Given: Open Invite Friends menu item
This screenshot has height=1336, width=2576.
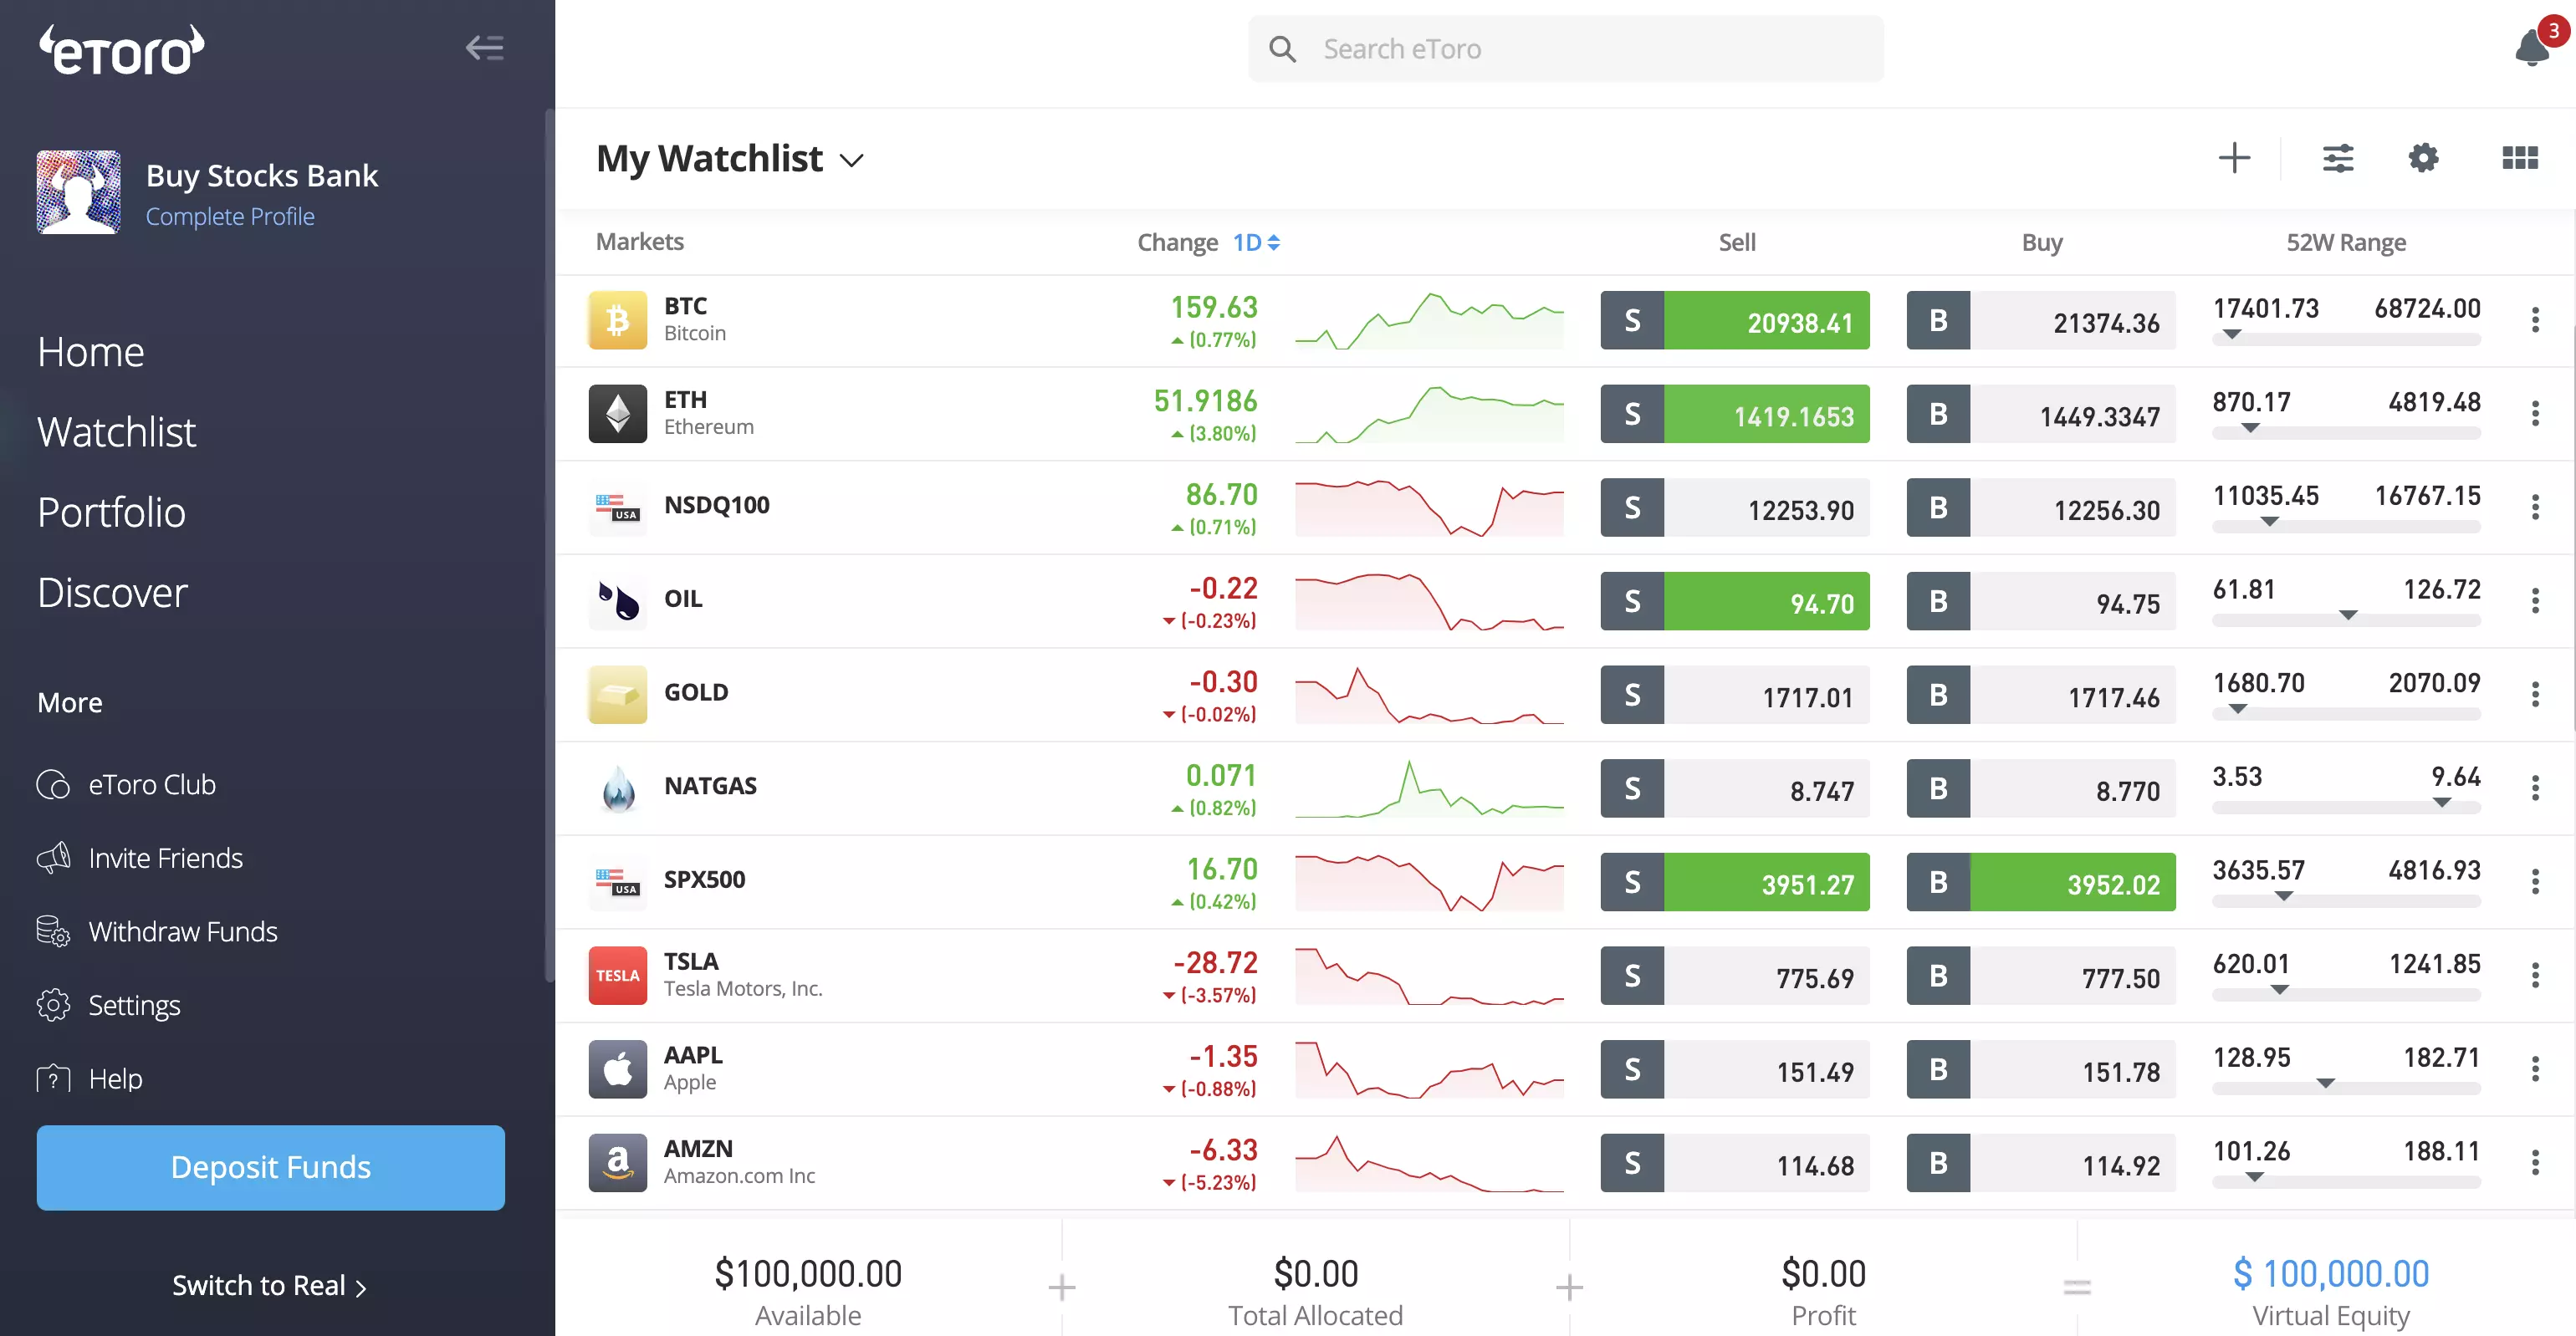Looking at the screenshot, I should [x=166, y=857].
